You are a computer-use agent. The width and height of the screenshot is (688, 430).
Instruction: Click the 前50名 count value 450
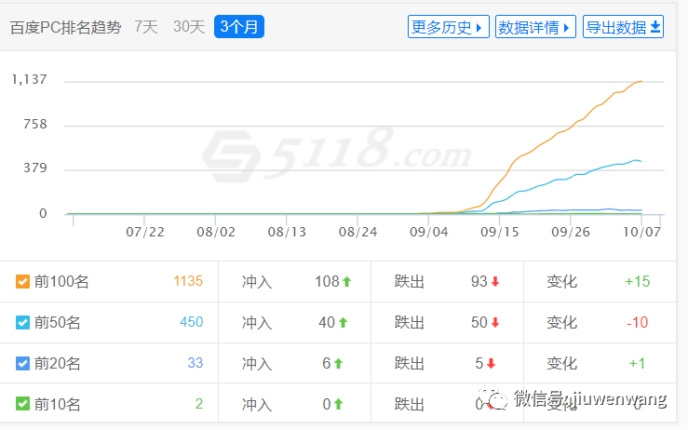[x=191, y=322]
